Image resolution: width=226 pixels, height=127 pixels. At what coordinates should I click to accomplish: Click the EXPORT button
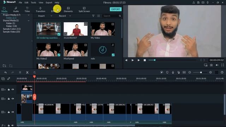click(x=115, y=9)
